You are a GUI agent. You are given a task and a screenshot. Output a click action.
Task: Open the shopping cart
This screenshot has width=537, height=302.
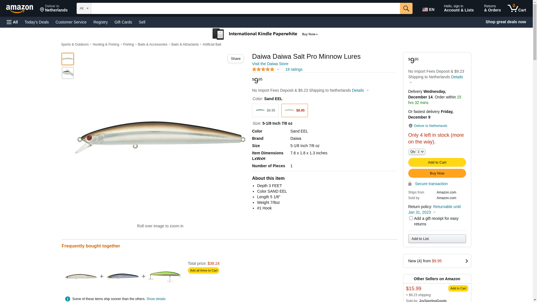click(517, 8)
